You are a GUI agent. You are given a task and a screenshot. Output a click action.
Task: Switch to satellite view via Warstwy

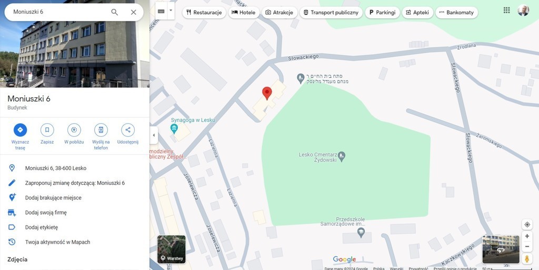(x=172, y=249)
